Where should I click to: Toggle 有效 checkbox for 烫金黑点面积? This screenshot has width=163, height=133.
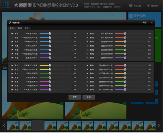coord(88,41)
